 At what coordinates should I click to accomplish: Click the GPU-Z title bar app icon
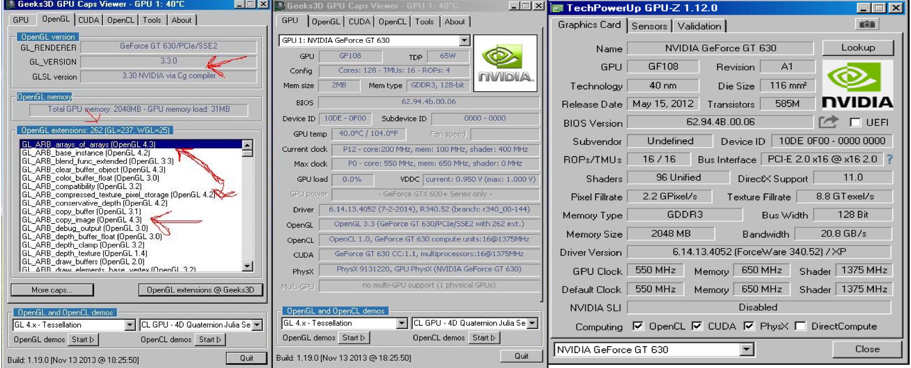557,8
